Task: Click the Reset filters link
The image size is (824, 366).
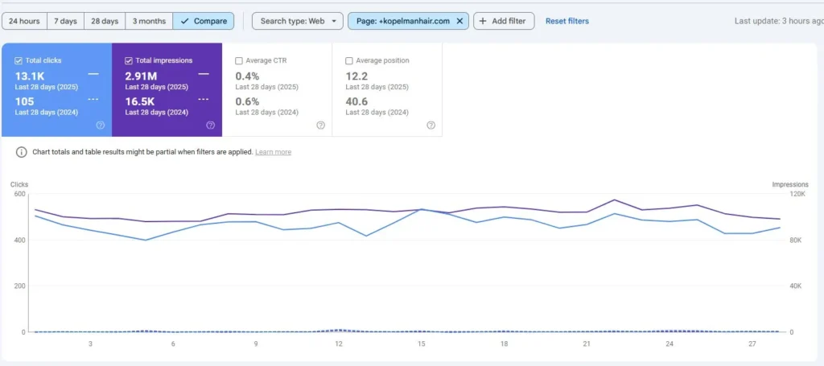Action: (x=566, y=21)
